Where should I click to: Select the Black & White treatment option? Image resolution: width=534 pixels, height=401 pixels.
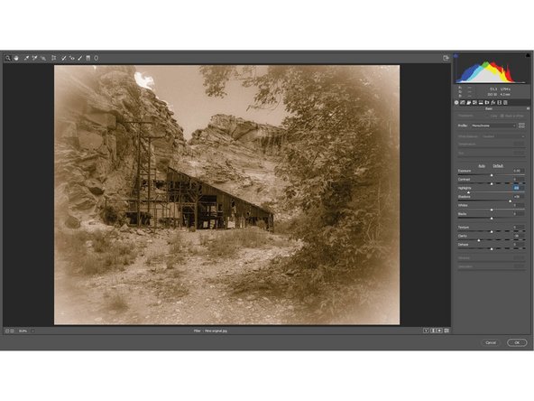coord(512,116)
